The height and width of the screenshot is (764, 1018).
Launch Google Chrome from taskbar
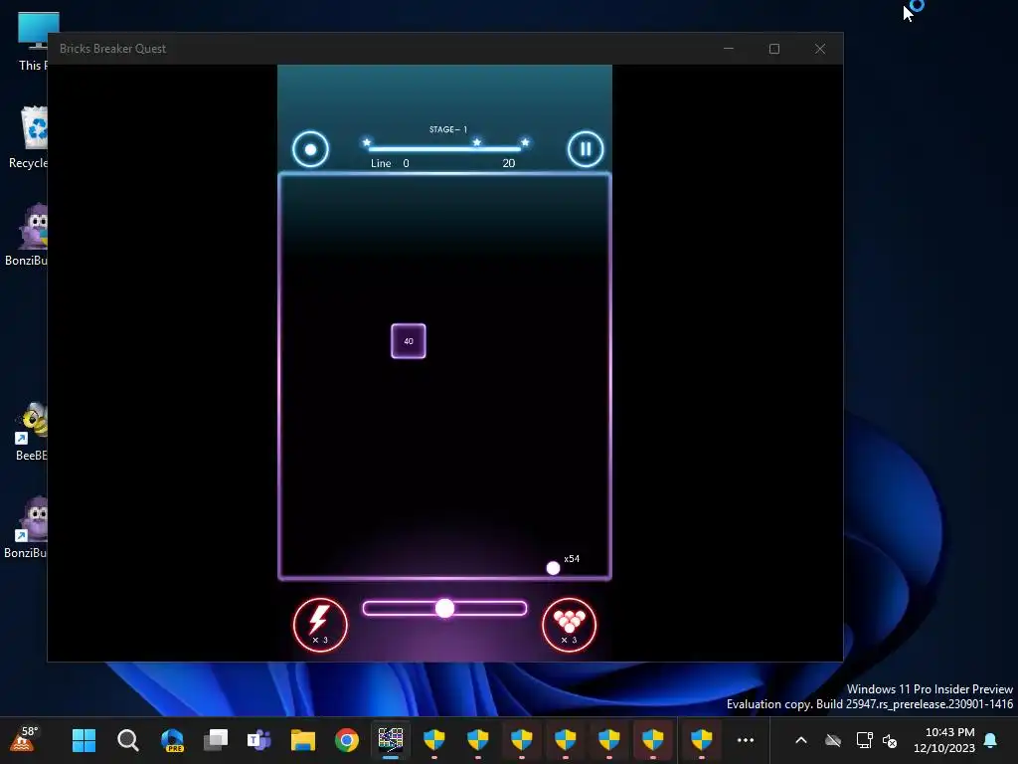tap(347, 740)
